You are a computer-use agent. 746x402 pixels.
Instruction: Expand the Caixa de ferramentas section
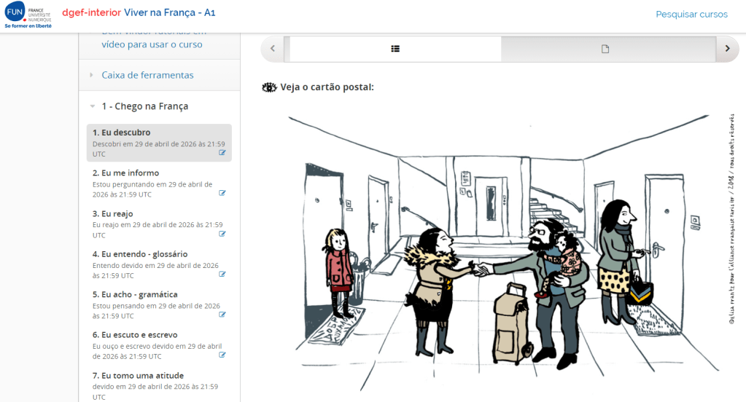point(91,75)
